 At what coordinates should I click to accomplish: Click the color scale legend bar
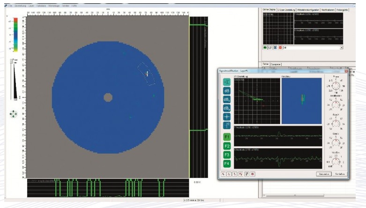coord(15,35)
